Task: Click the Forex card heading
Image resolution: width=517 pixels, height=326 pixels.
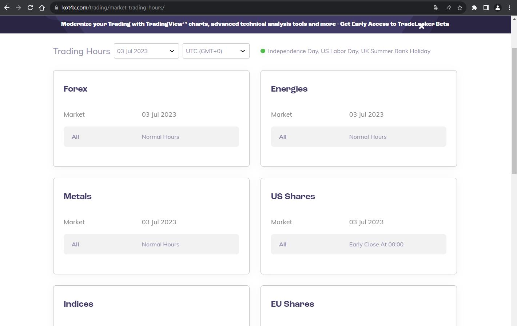Action: click(x=75, y=89)
